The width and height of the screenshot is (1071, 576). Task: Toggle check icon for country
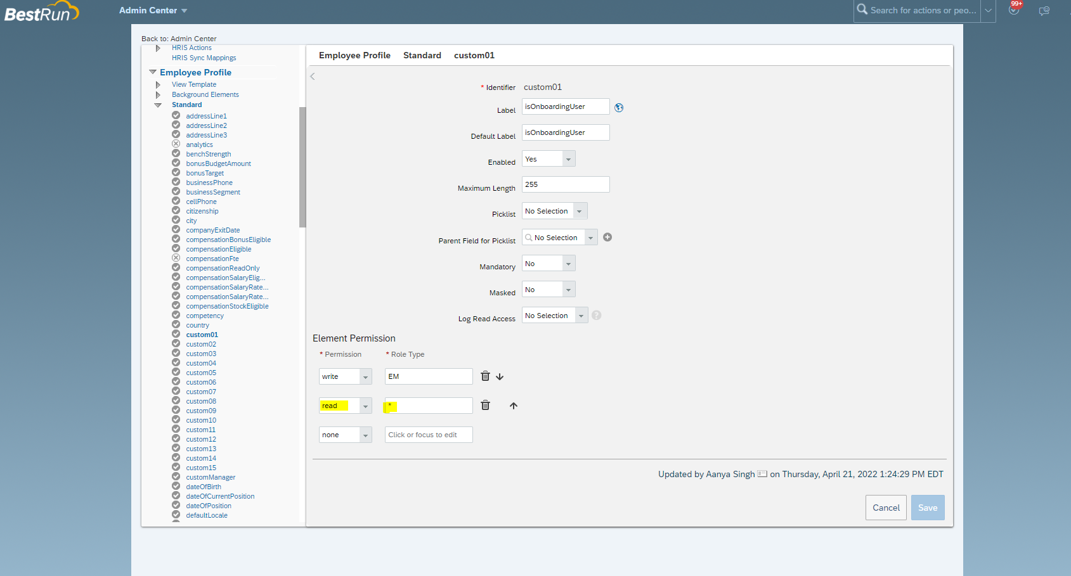click(x=176, y=324)
